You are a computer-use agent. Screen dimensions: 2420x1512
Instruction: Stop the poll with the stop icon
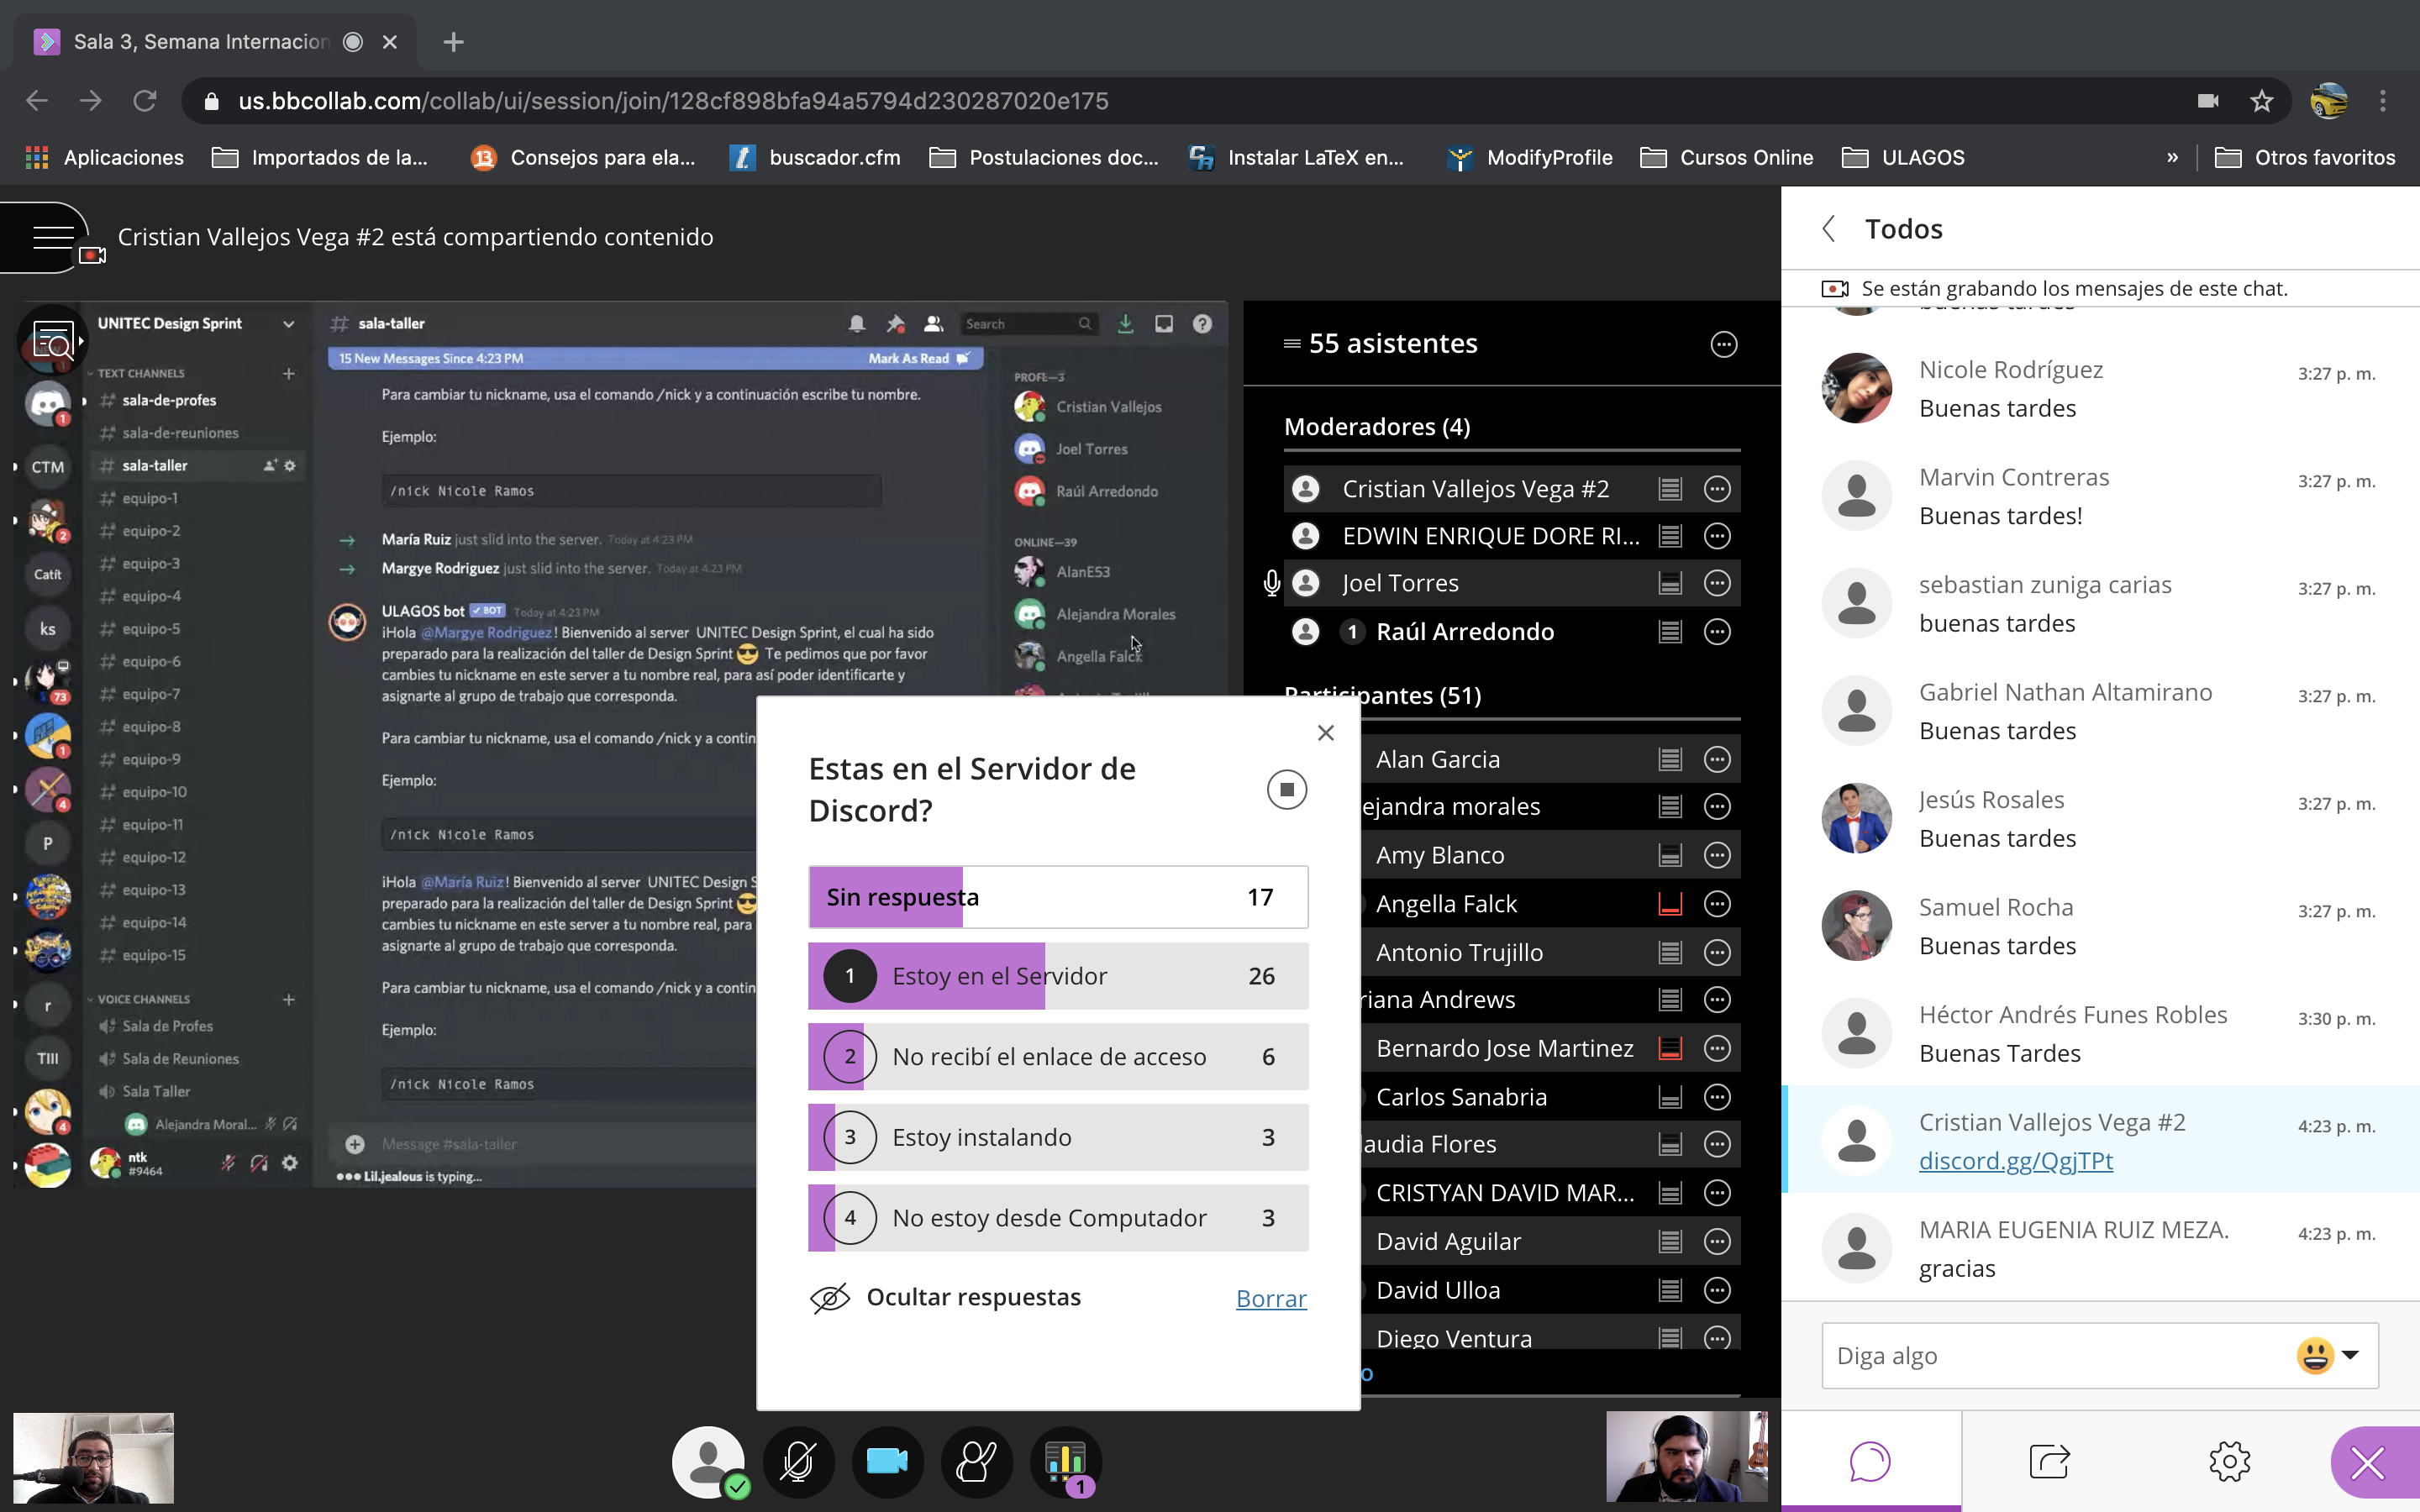click(x=1286, y=790)
